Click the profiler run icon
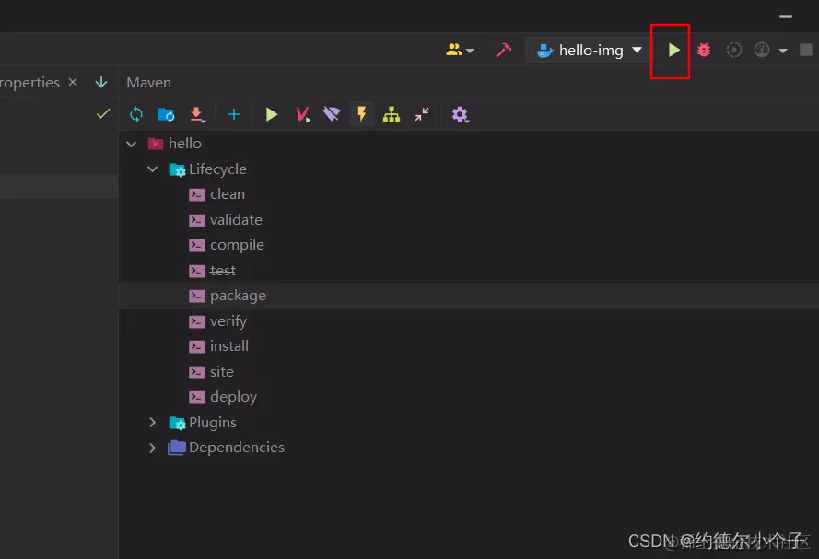This screenshot has width=819, height=559. tap(762, 50)
